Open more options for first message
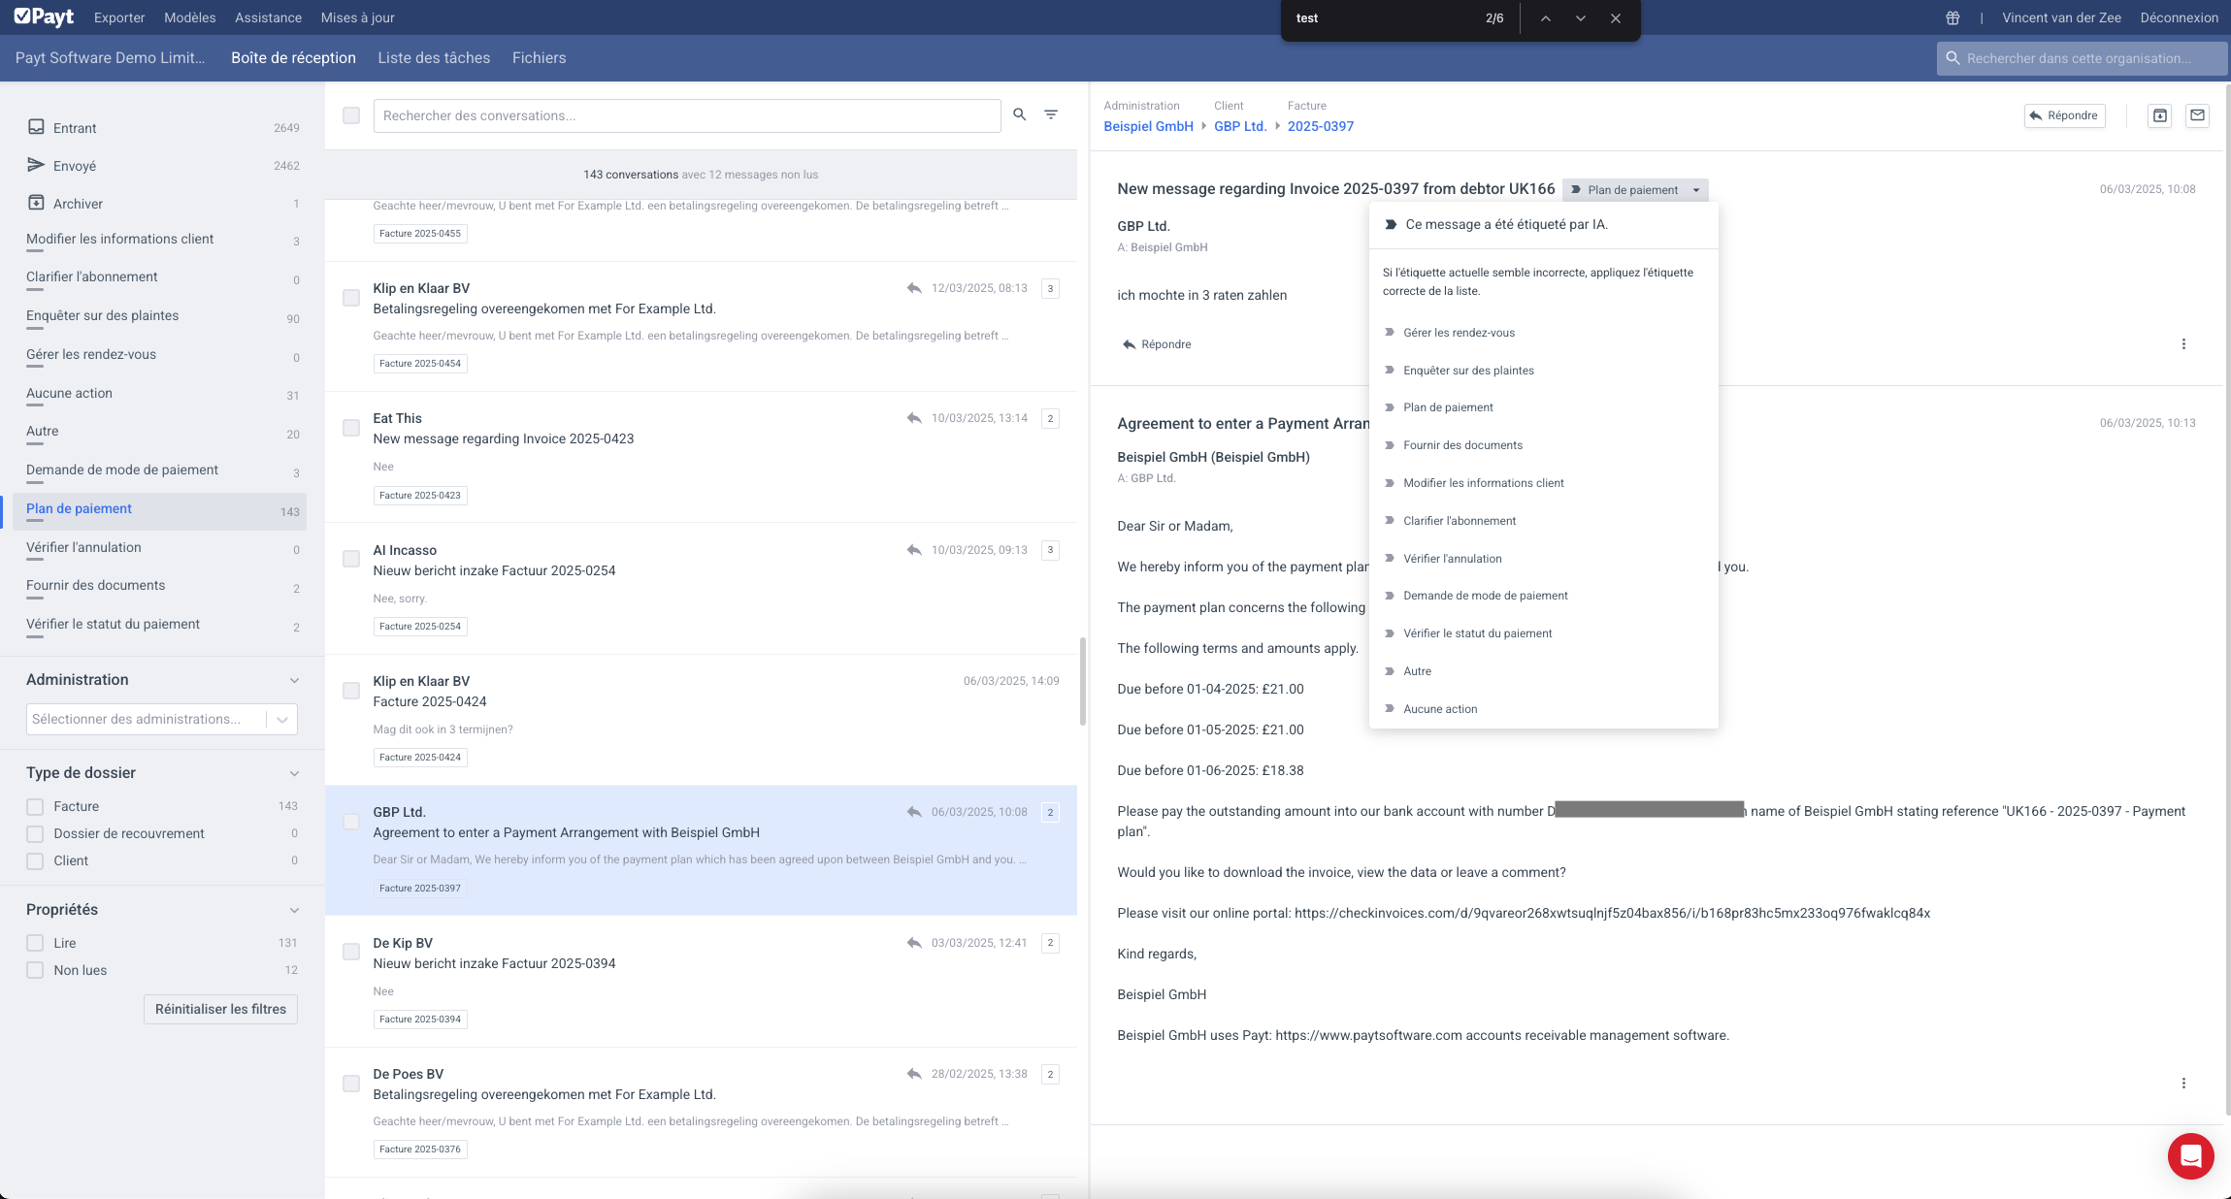 pos(2183,344)
